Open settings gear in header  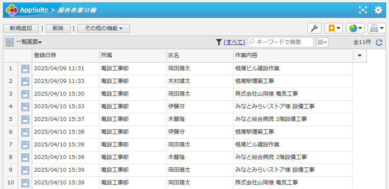[x=378, y=10]
